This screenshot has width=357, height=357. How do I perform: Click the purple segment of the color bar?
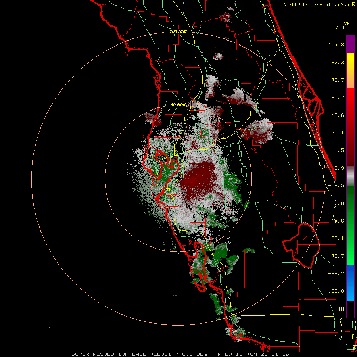[x=350, y=44]
